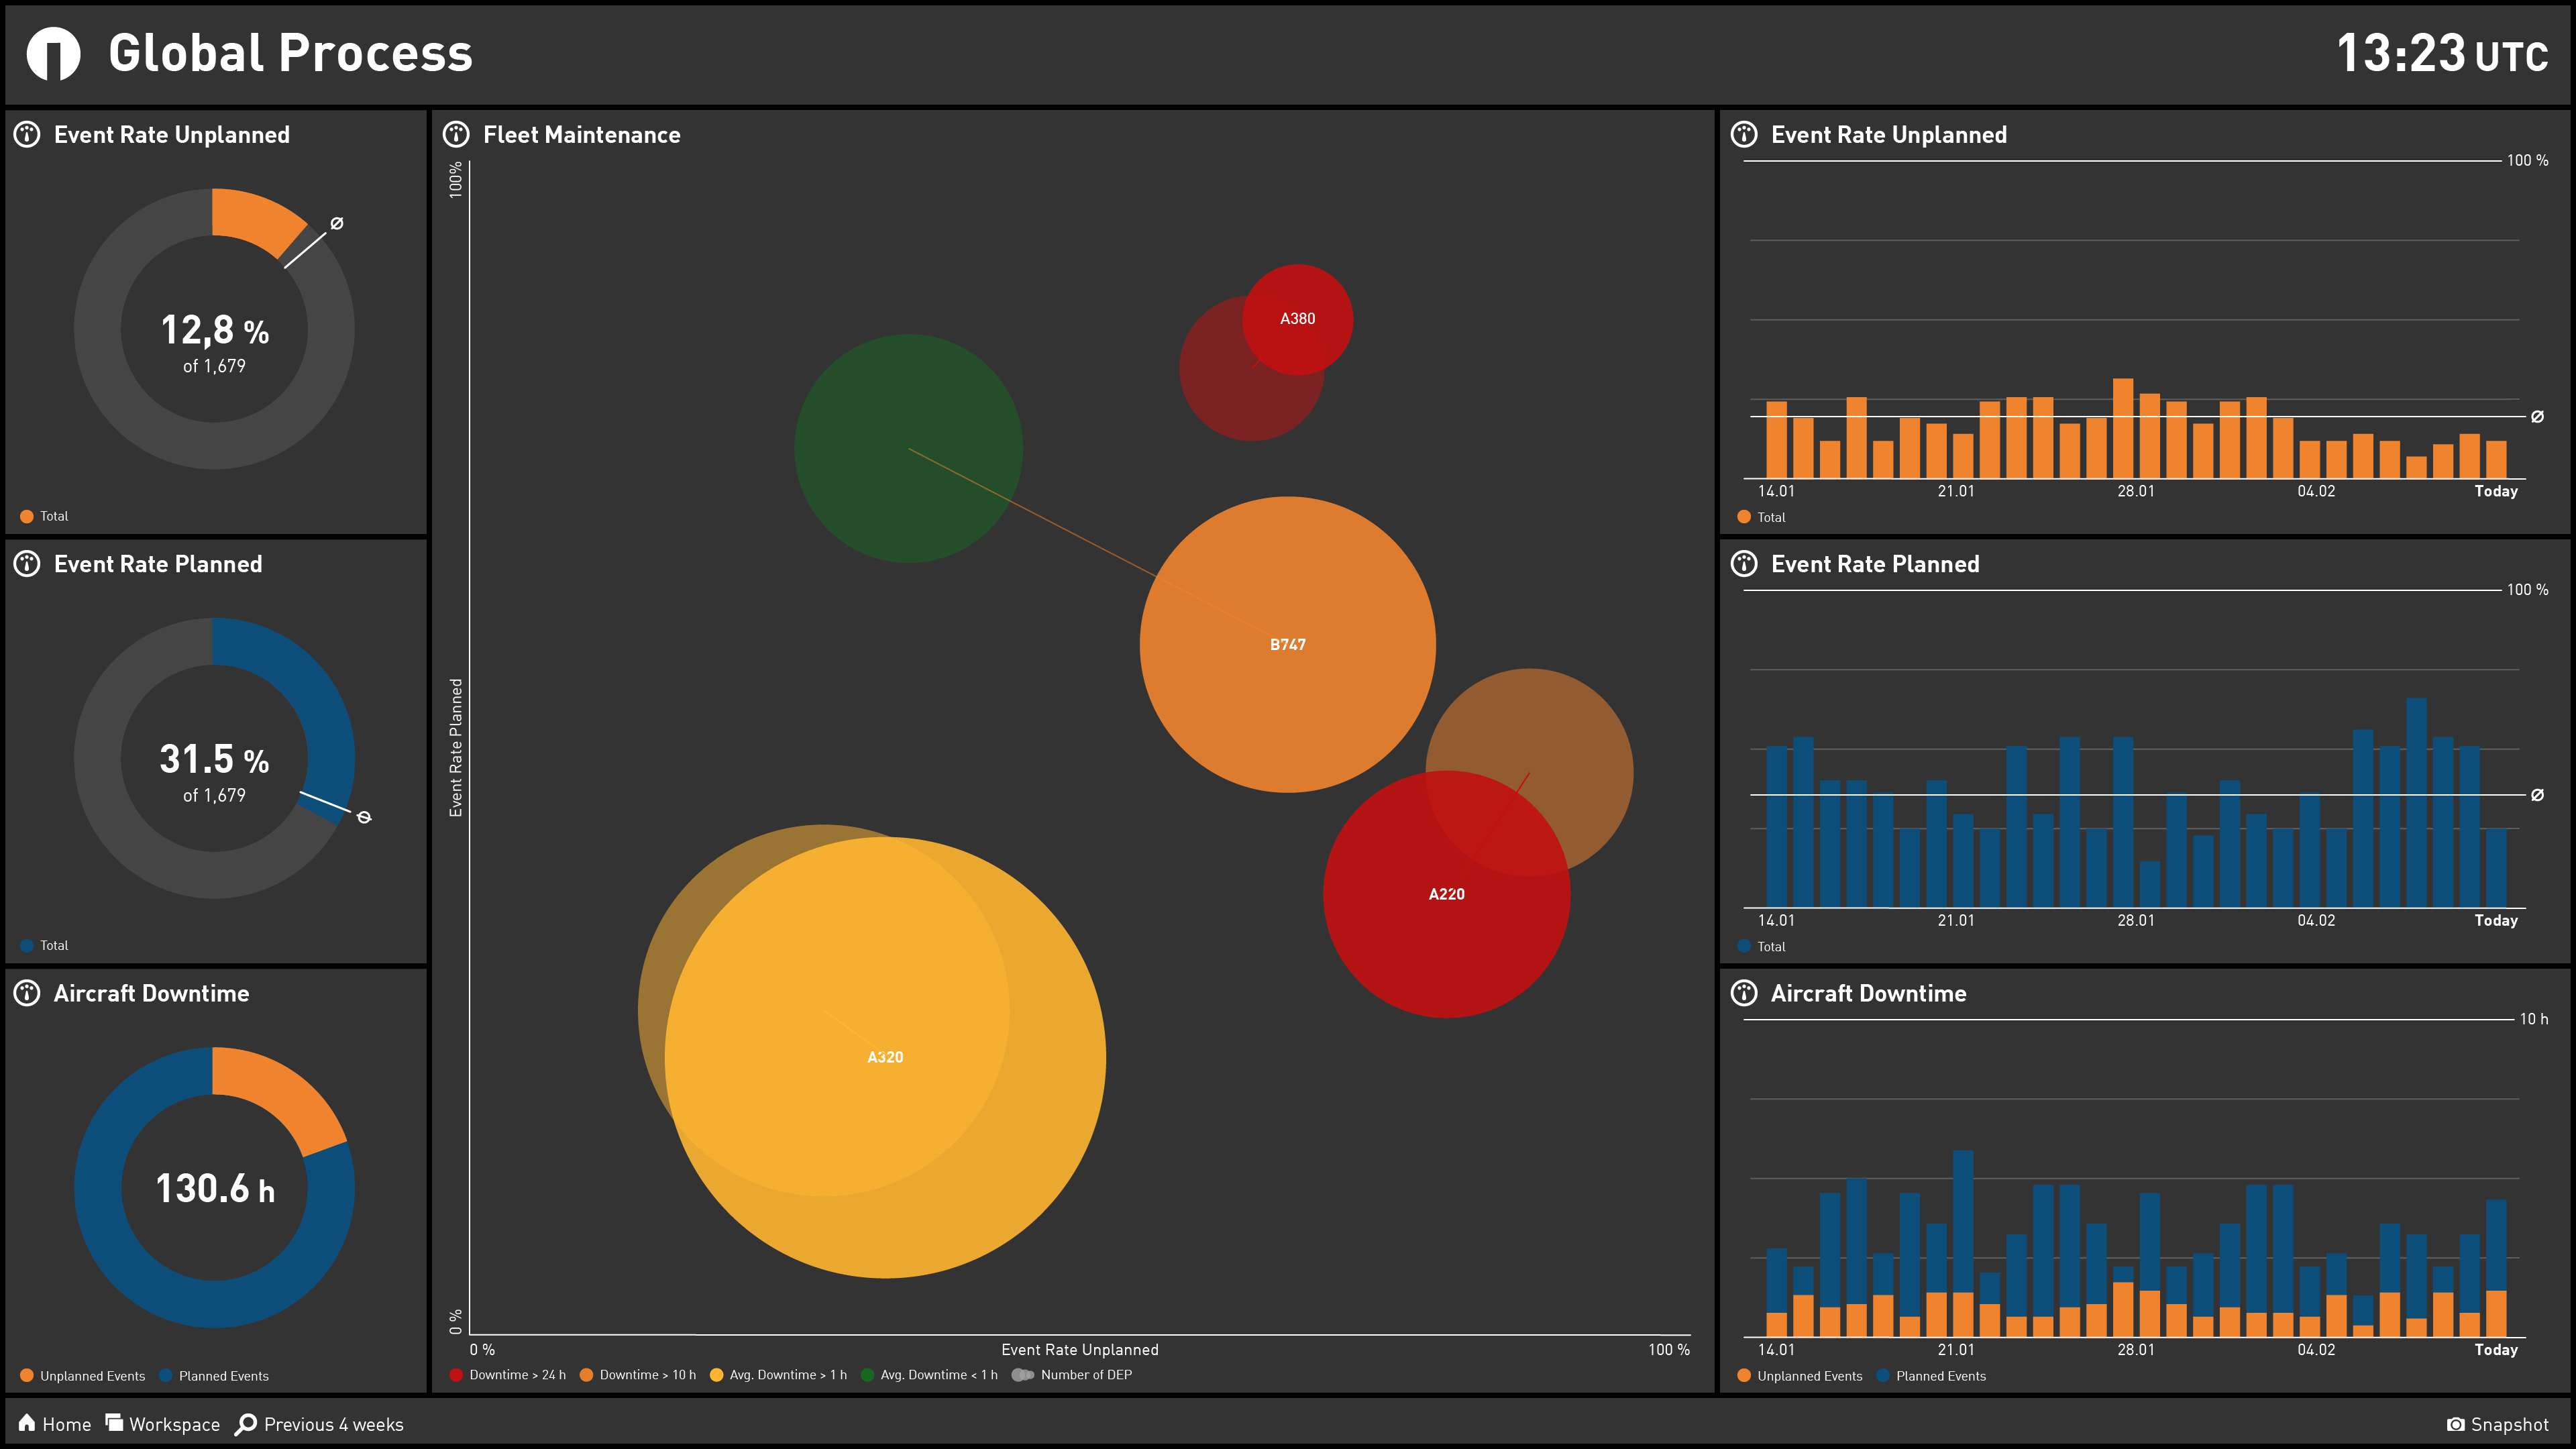Click average symbol on Planned bar chart
Screen dimensions: 2576x1449
click(2537, 795)
